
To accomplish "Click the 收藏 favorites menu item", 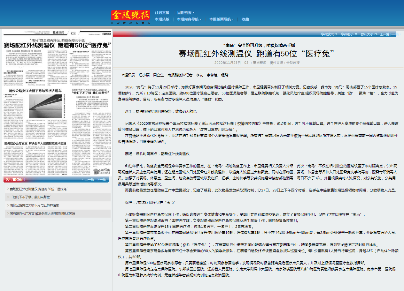I will click(x=245, y=19).
